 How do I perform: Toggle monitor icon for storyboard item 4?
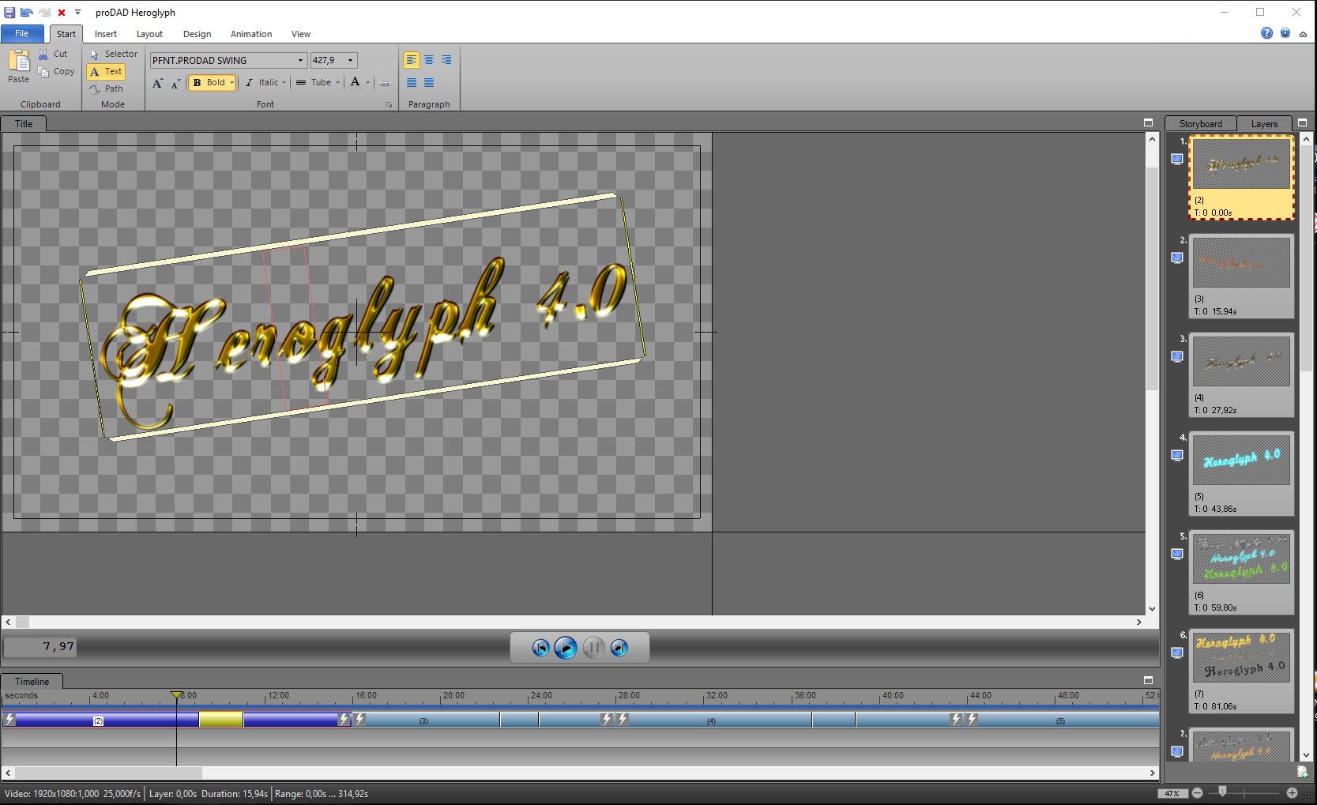1177,456
